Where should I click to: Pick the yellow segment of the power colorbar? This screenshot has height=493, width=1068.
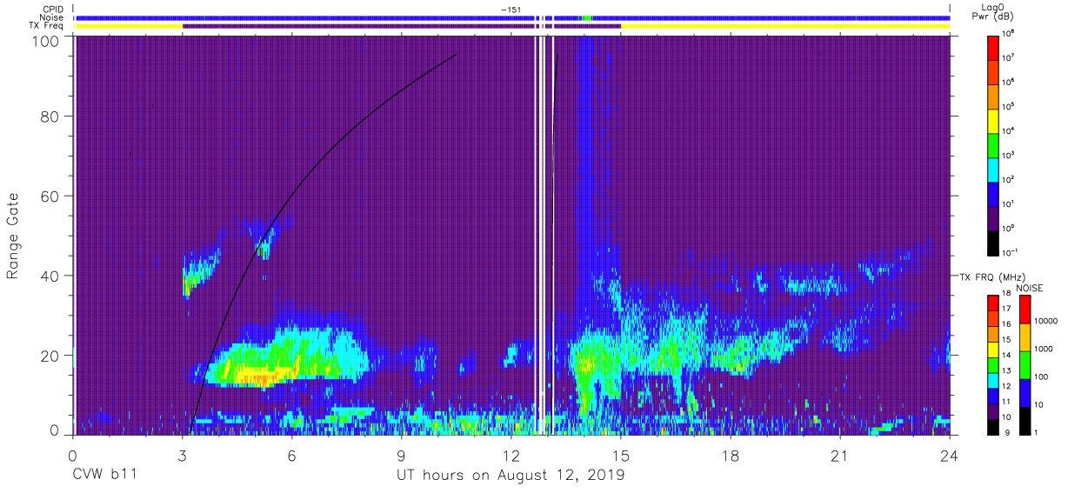(993, 121)
